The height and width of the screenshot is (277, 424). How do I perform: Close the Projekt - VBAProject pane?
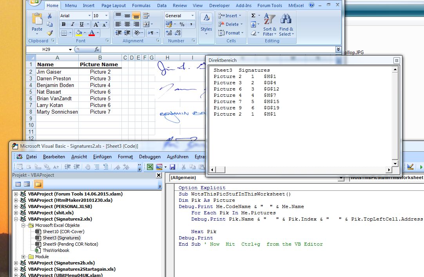click(159, 175)
